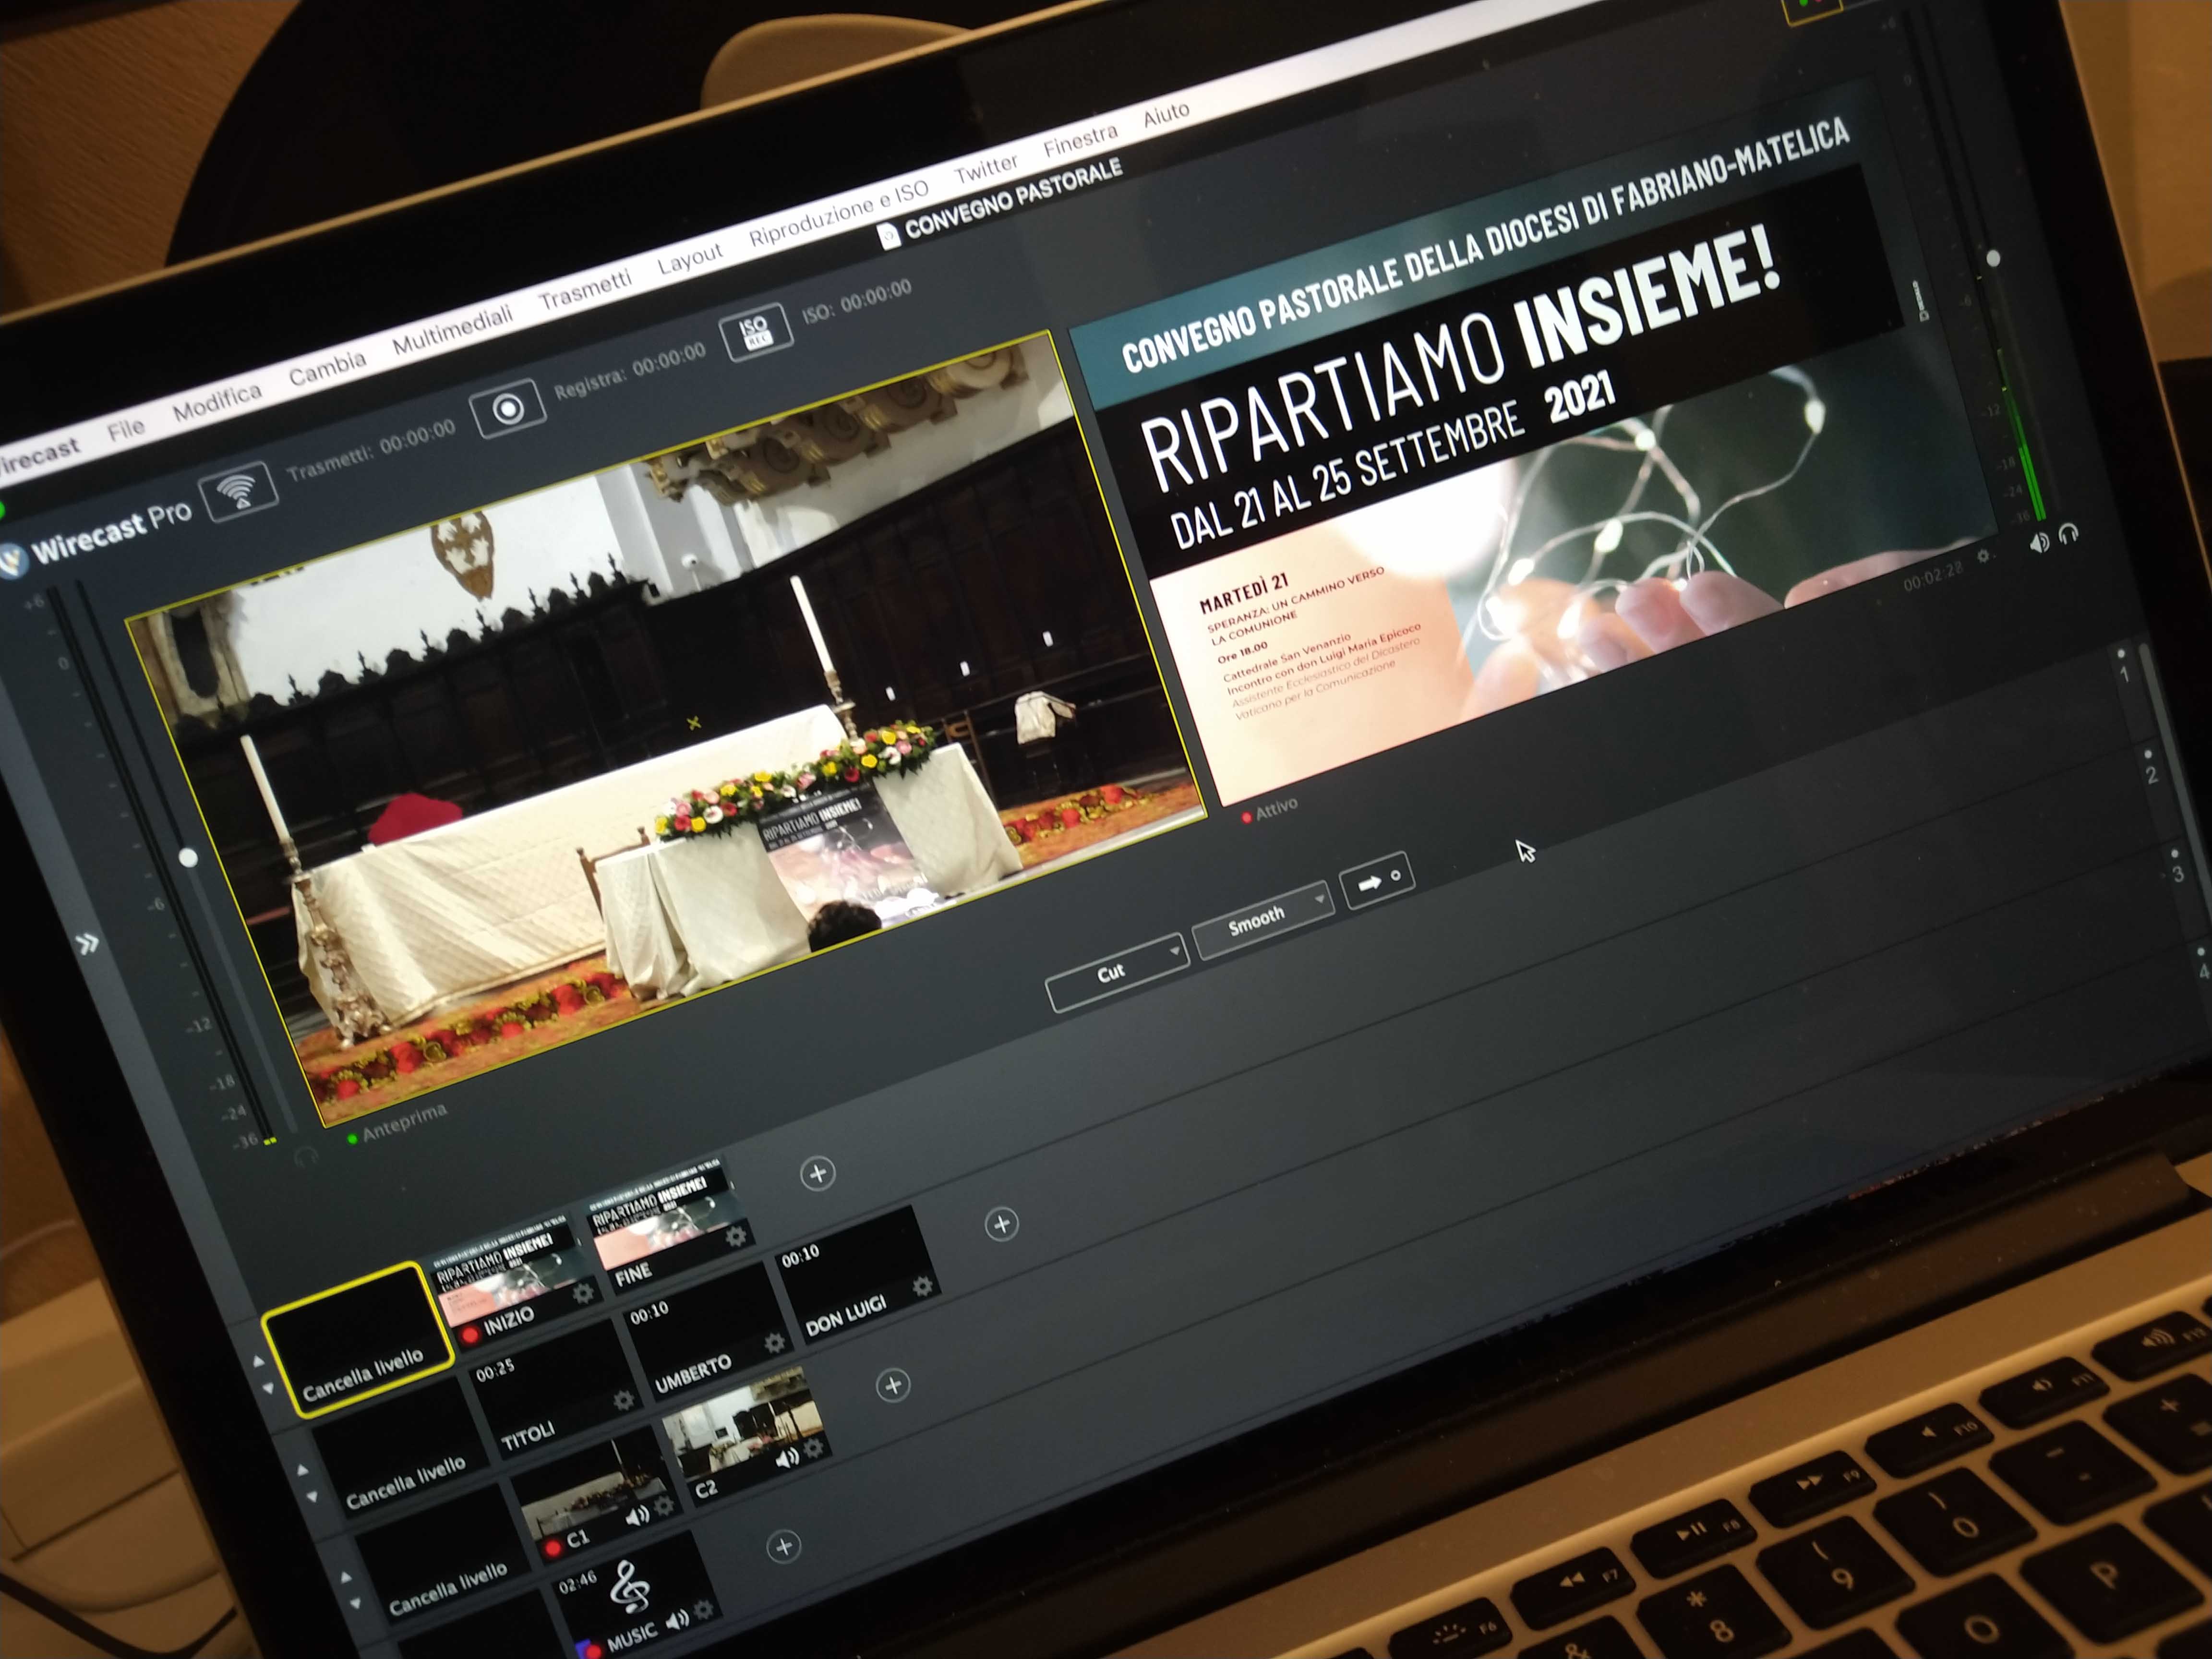This screenshot has height=1659, width=2212.
Task: Mute the MUSIC shot audio
Action: [677, 1619]
